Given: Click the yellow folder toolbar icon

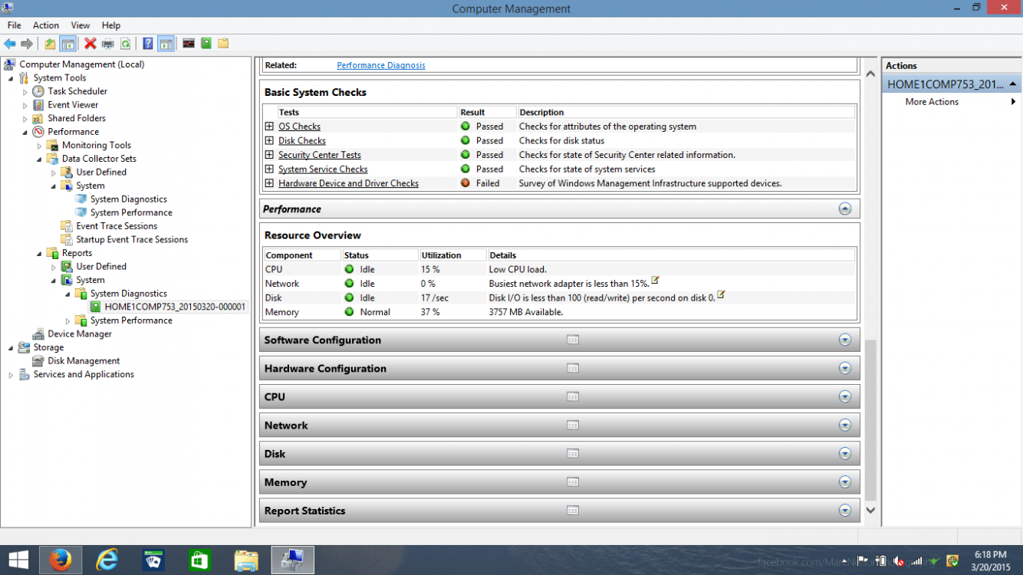Looking at the screenshot, I should coord(223,44).
